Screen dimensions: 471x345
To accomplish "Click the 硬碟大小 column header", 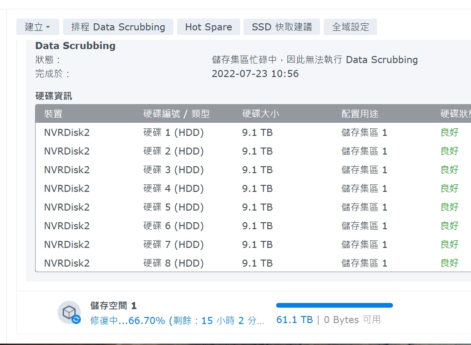I will [261, 114].
